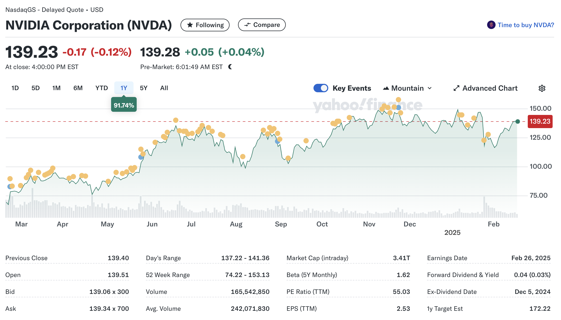
Task: Click the blue key event marker near September
Action: pyautogui.click(x=277, y=141)
